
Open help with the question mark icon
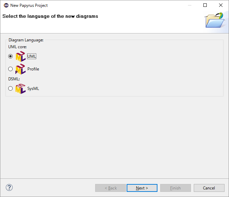9,187
